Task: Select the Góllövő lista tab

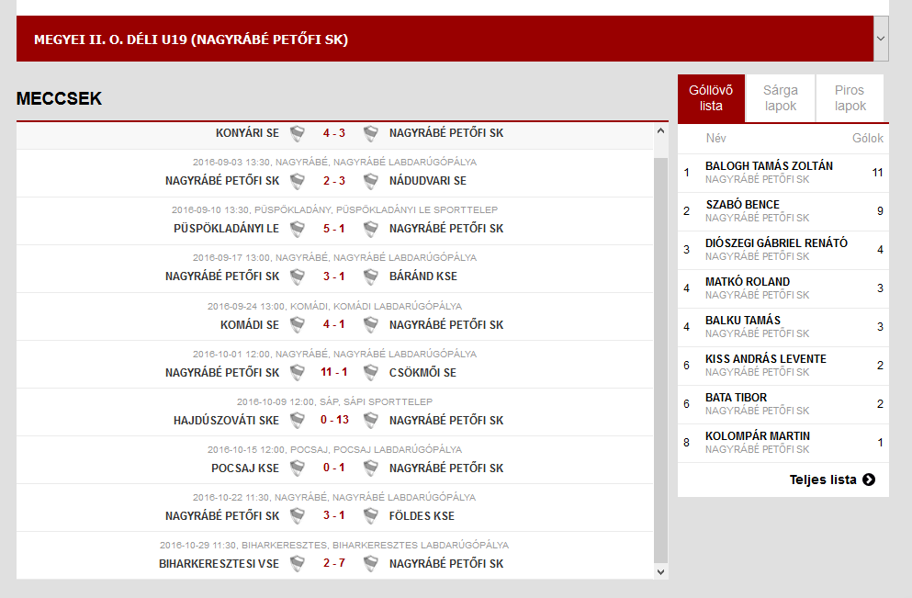Action: (x=711, y=97)
